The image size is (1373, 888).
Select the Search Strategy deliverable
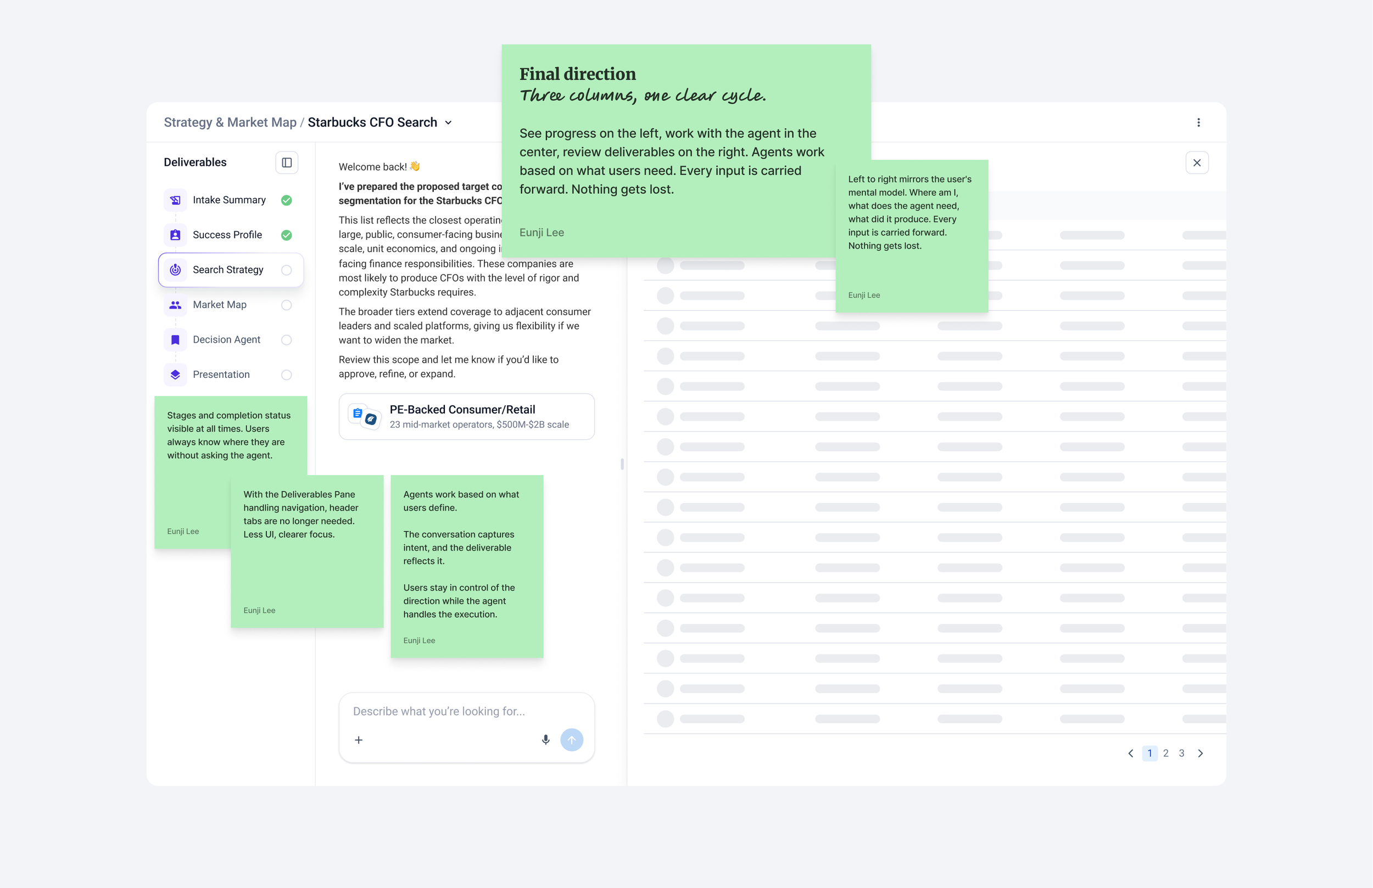tap(228, 270)
